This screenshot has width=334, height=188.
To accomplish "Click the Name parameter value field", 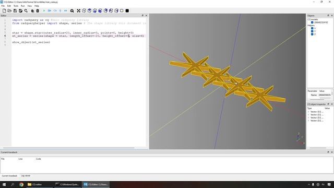I will click(325, 95).
